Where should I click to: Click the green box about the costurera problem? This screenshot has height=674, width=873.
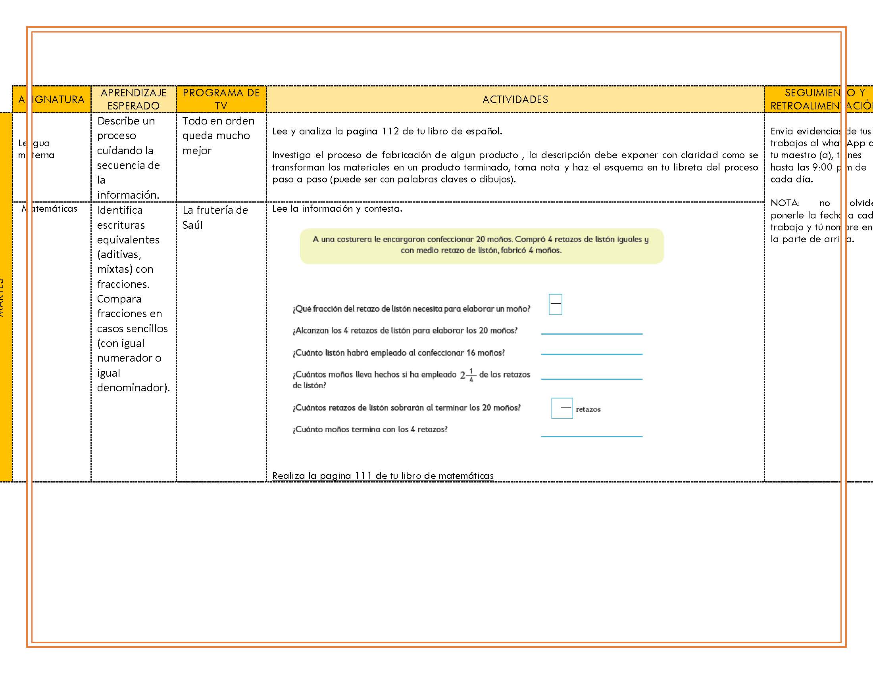click(x=482, y=245)
